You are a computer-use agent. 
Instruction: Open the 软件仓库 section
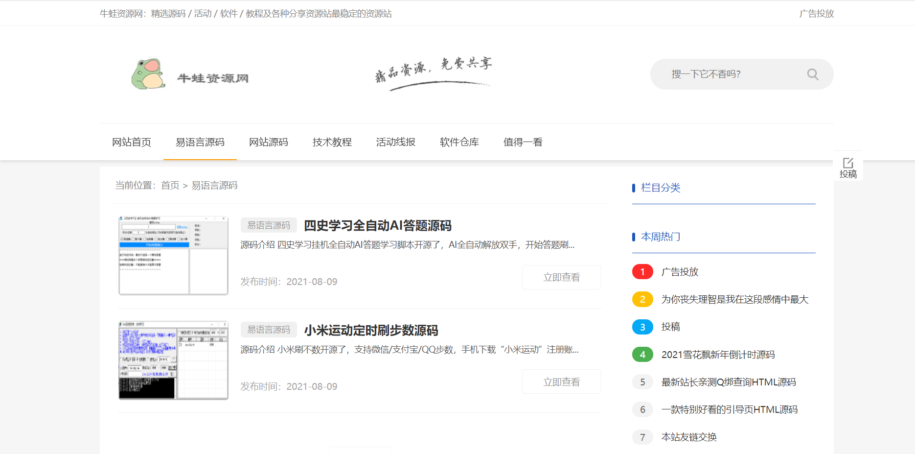(x=459, y=142)
